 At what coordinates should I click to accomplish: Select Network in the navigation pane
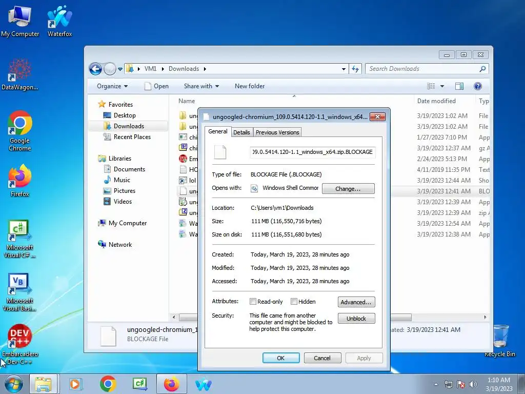click(120, 245)
